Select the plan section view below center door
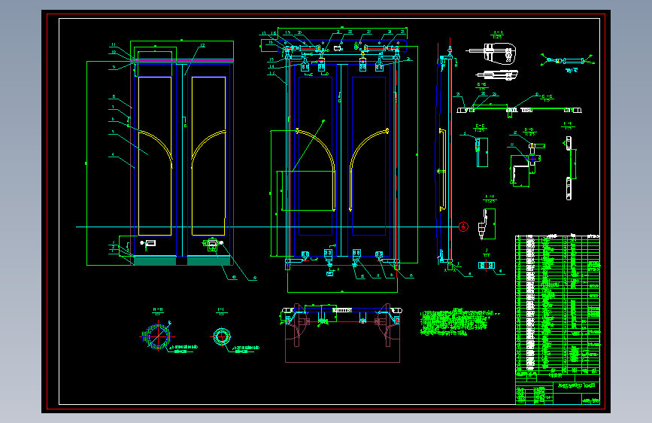 [342, 332]
